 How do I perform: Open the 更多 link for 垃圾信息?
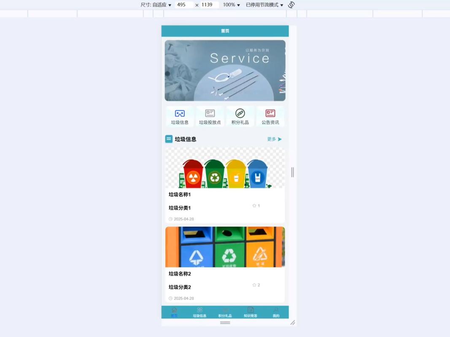point(275,139)
